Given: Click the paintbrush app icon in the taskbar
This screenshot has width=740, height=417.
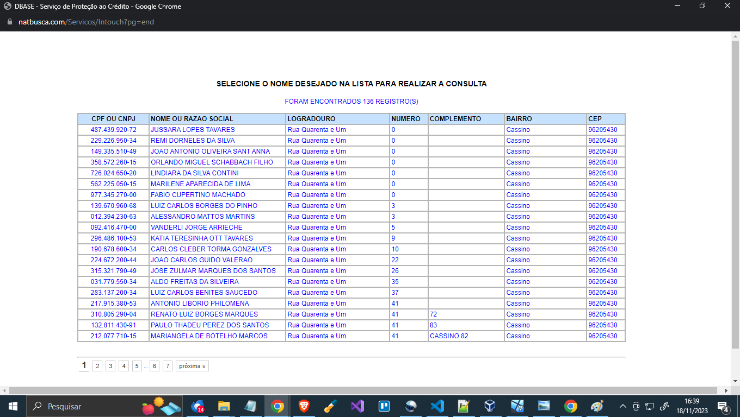Looking at the screenshot, I should pos(331,406).
